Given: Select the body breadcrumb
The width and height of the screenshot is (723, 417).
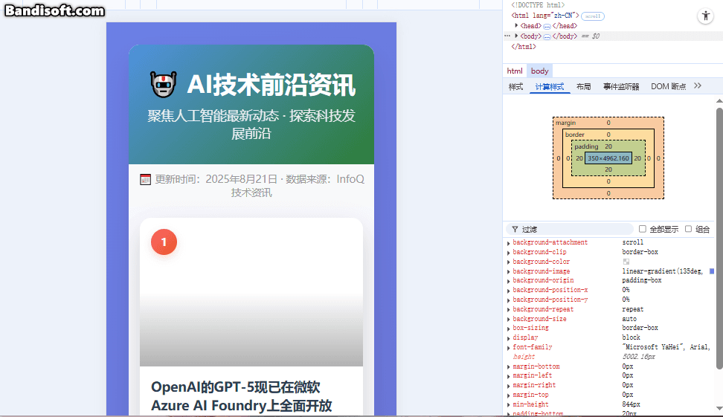Looking at the screenshot, I should point(539,71).
